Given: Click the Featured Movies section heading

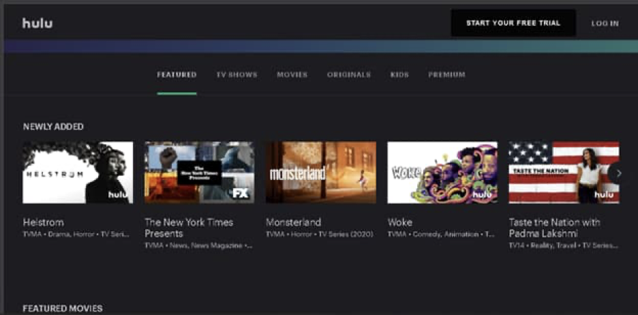Looking at the screenshot, I should click(63, 308).
